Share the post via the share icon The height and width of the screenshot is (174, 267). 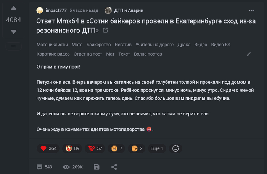[114, 167]
